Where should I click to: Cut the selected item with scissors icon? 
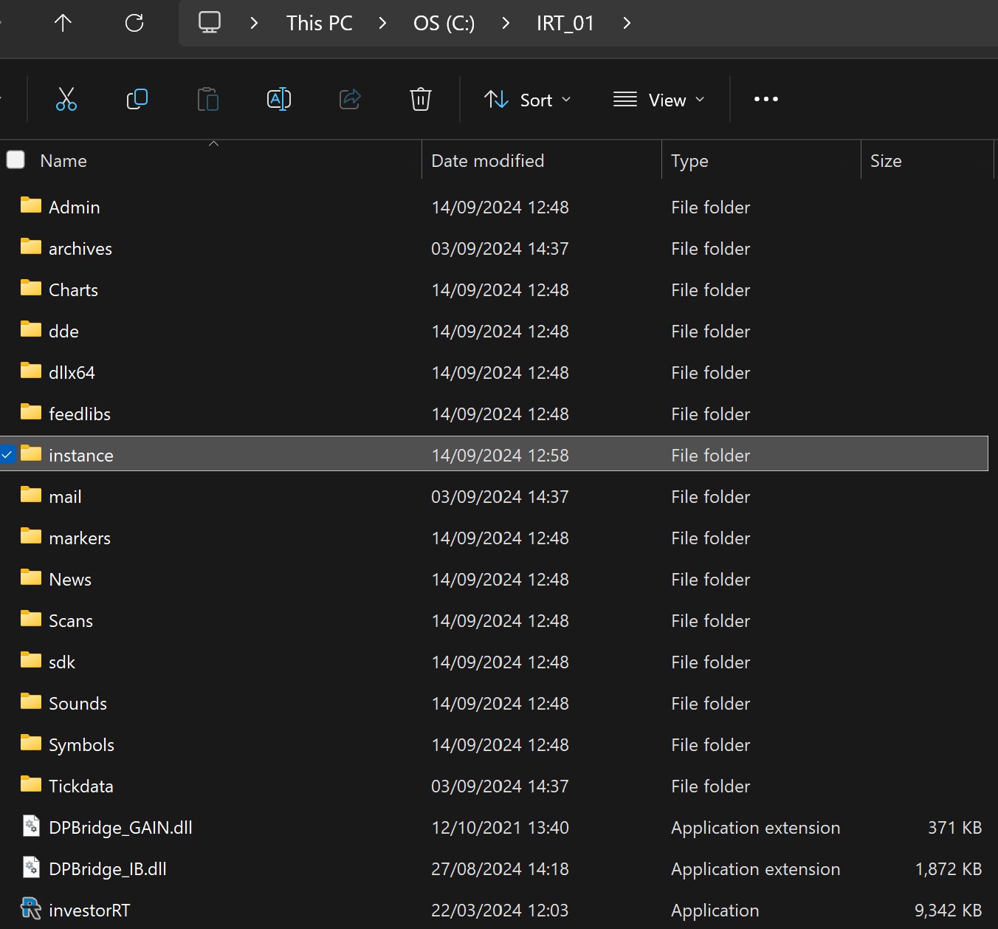click(66, 99)
